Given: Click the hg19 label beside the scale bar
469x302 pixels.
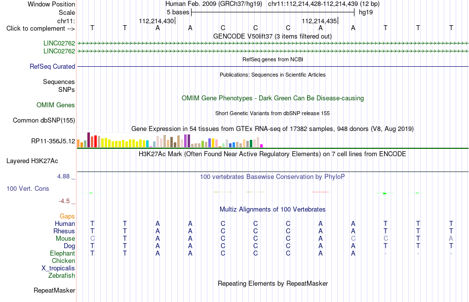Looking at the screenshot, I should pos(365,12).
